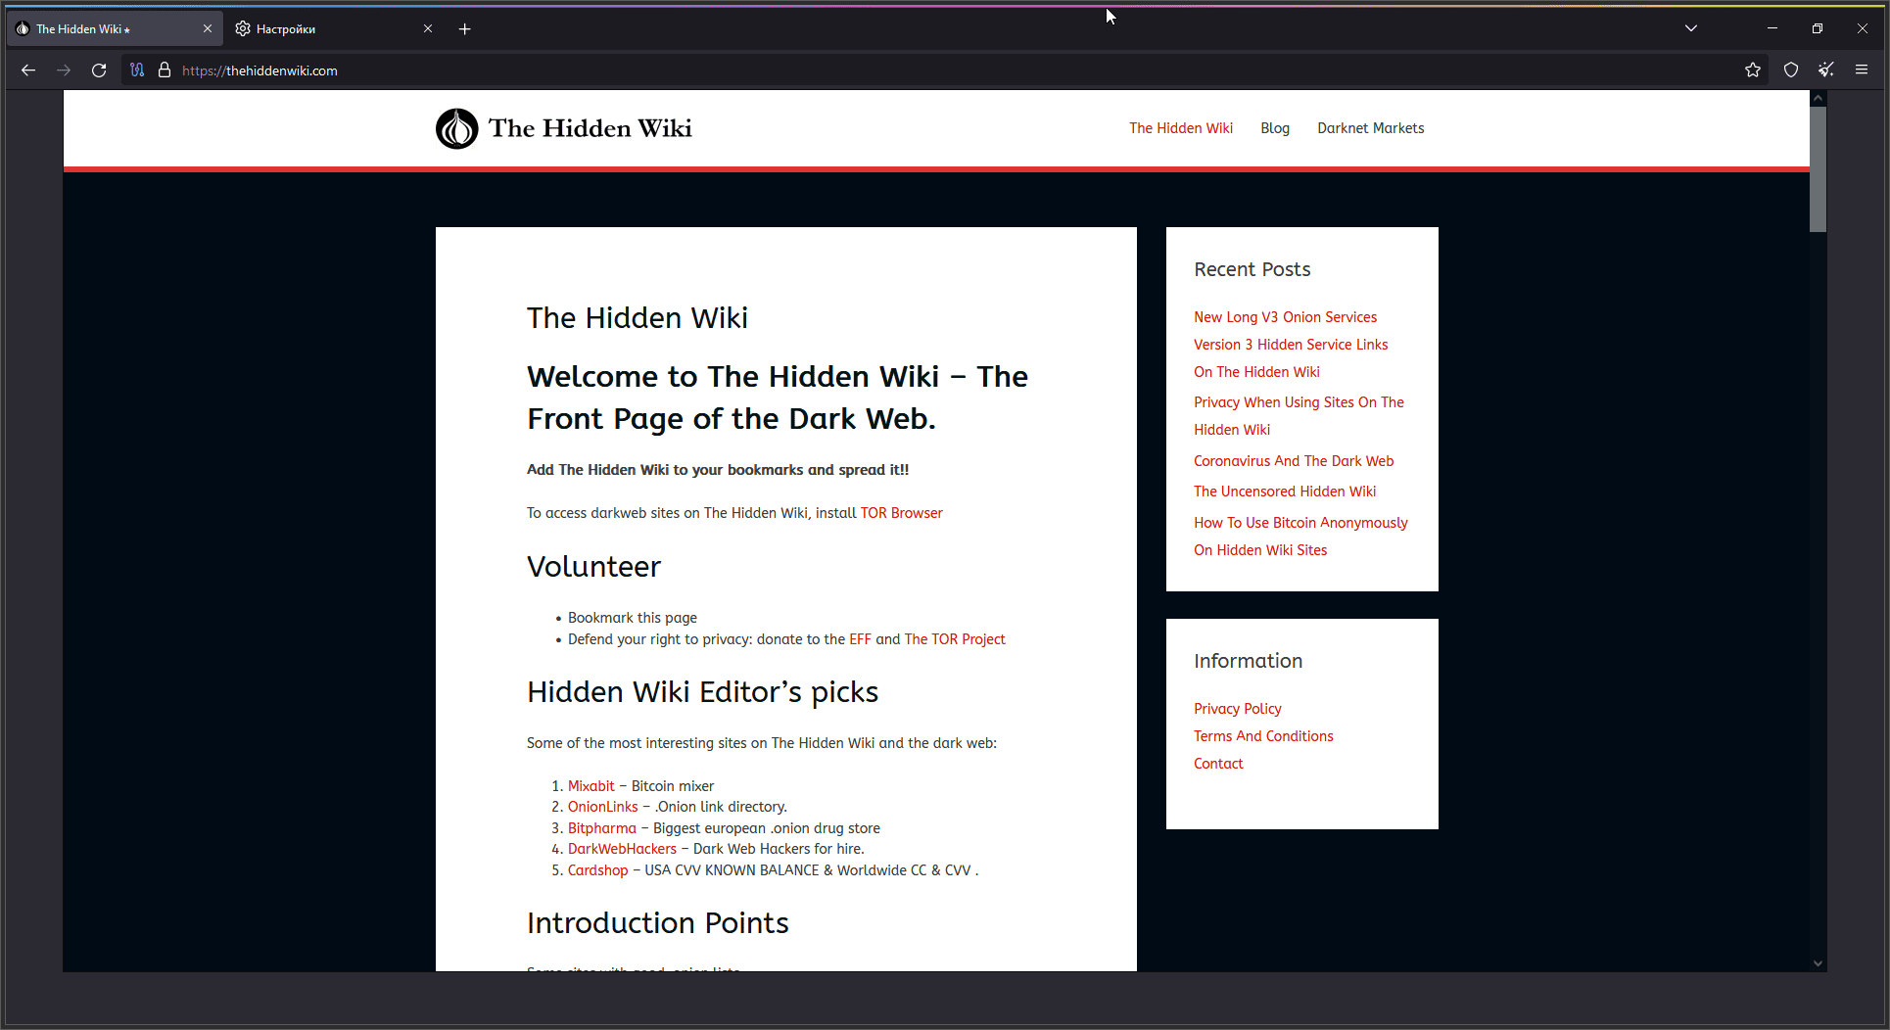Open Coronavirus And The Dark Web post
The height and width of the screenshot is (1030, 1890).
coord(1294,461)
